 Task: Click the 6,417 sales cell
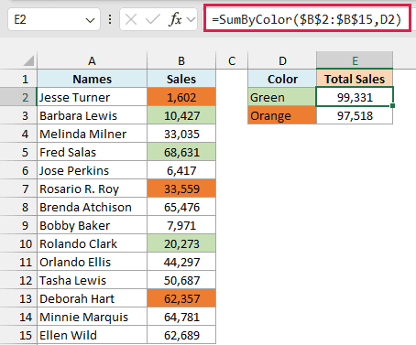click(x=181, y=170)
